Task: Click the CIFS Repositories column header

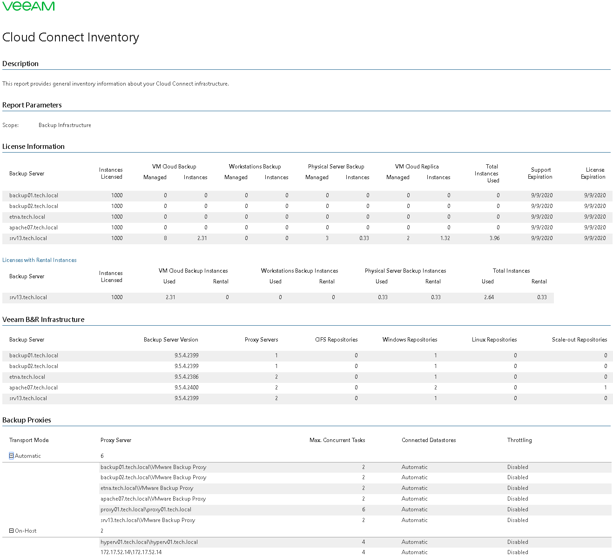Action: click(x=337, y=340)
